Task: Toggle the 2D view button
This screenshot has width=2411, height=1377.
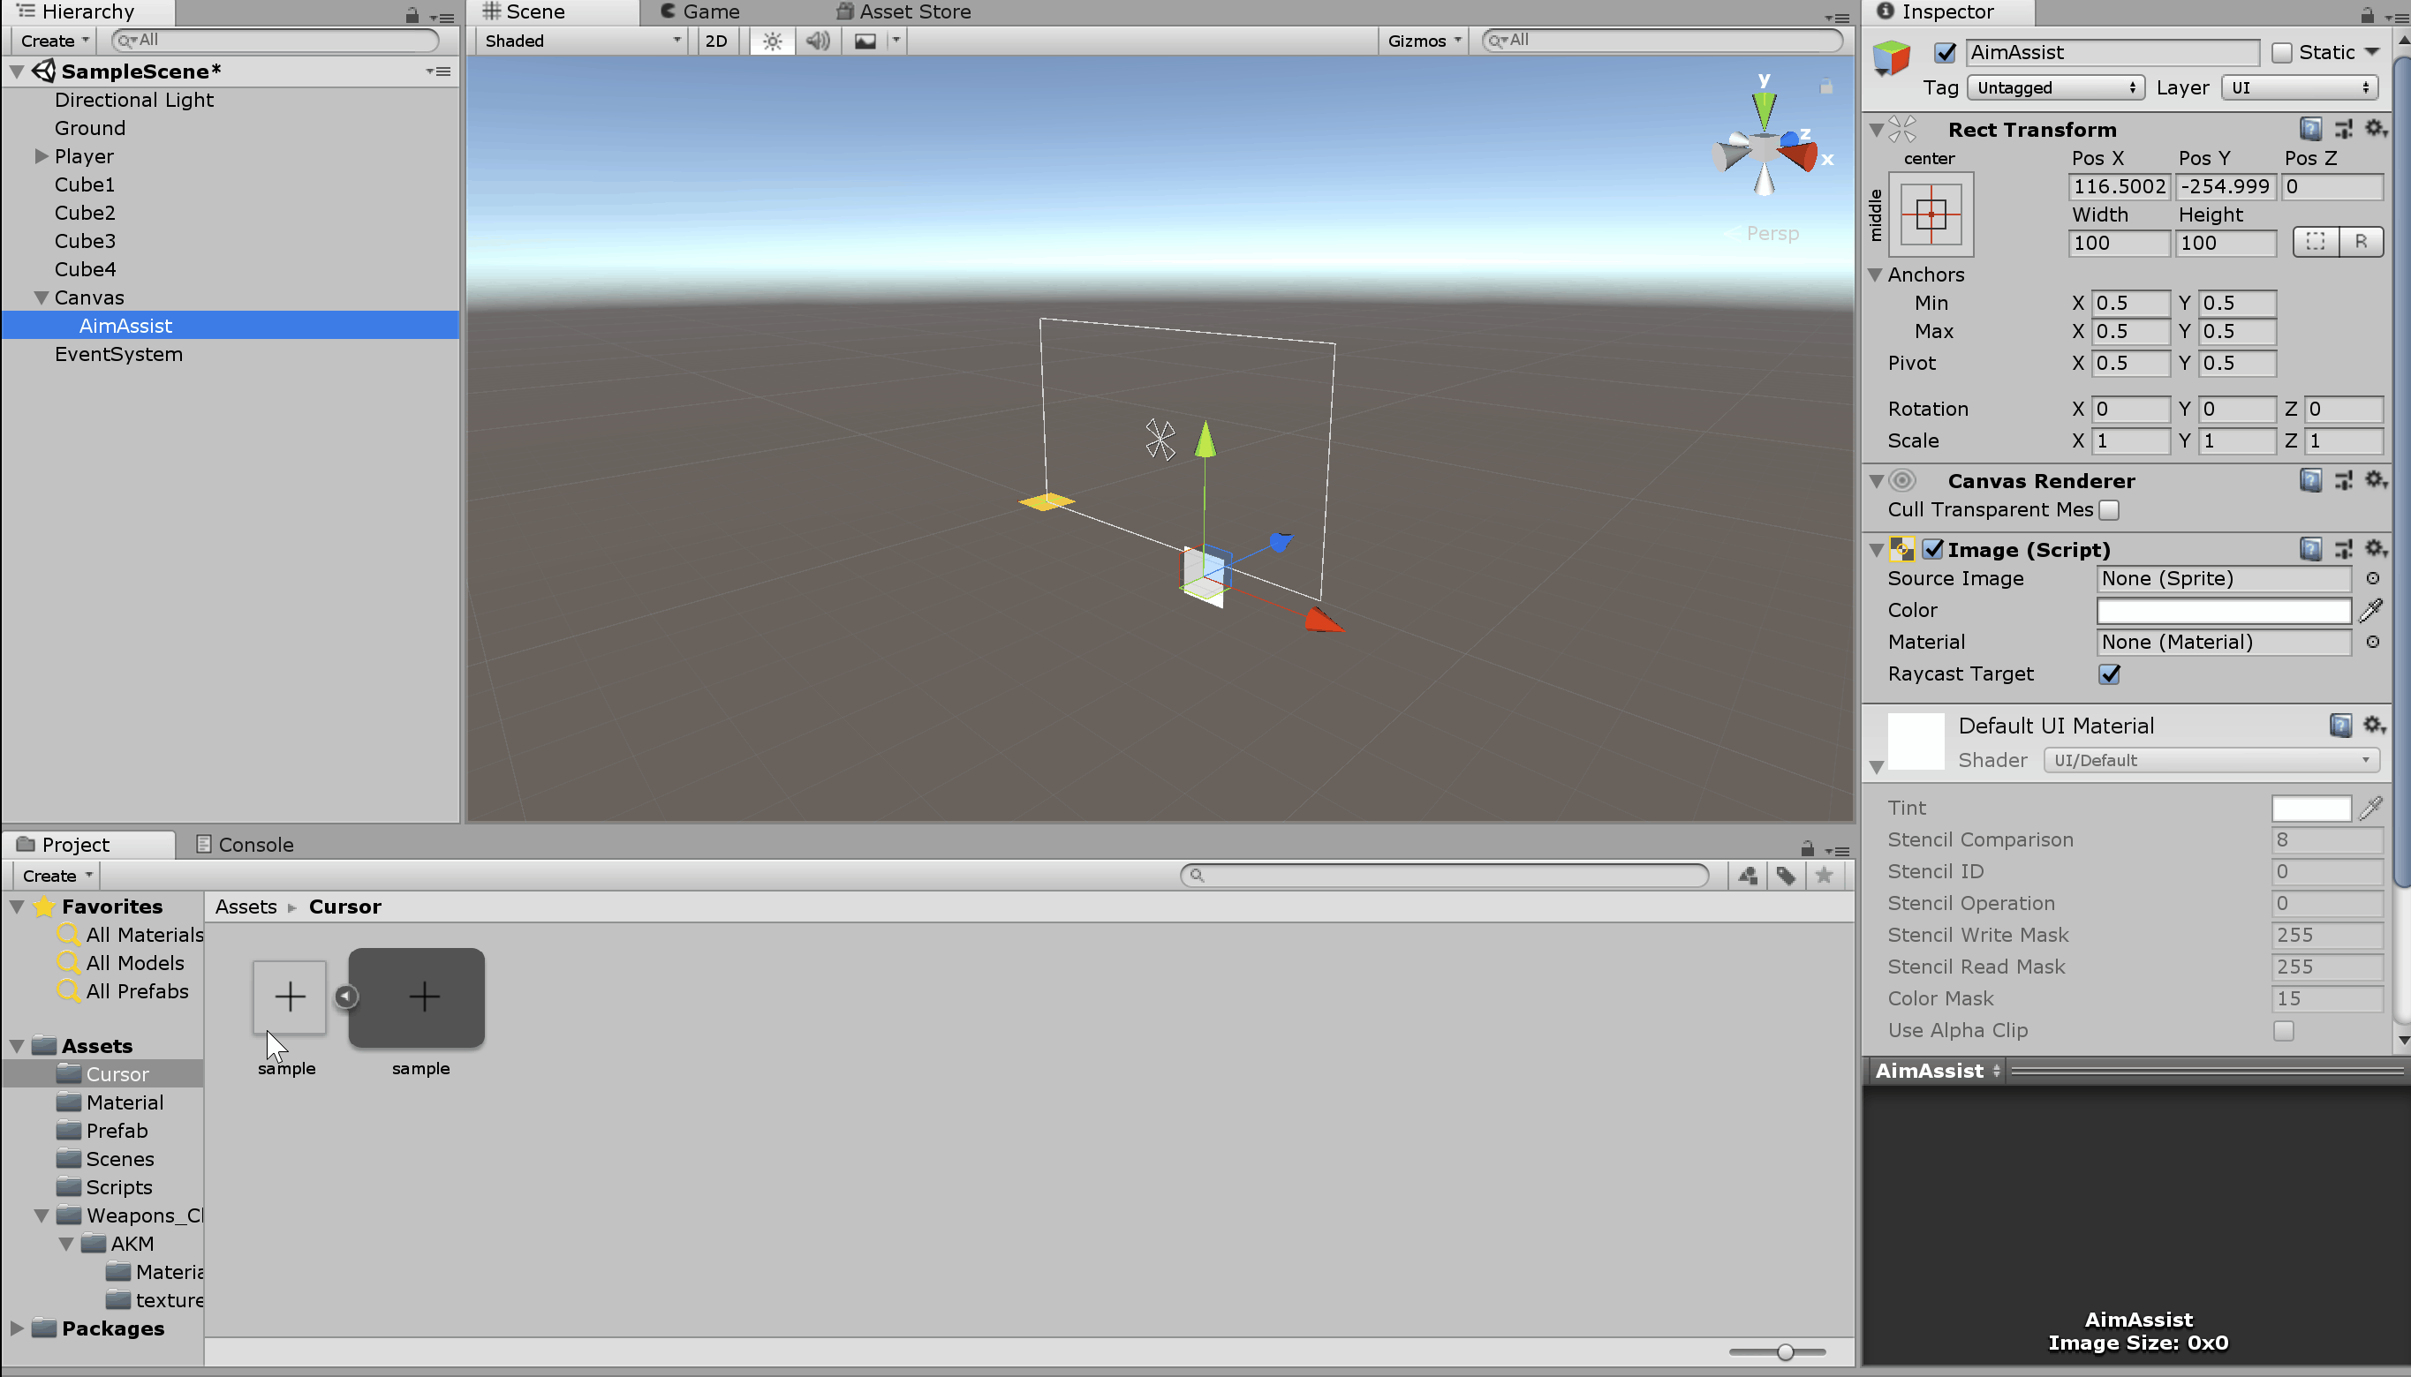Action: (x=716, y=41)
